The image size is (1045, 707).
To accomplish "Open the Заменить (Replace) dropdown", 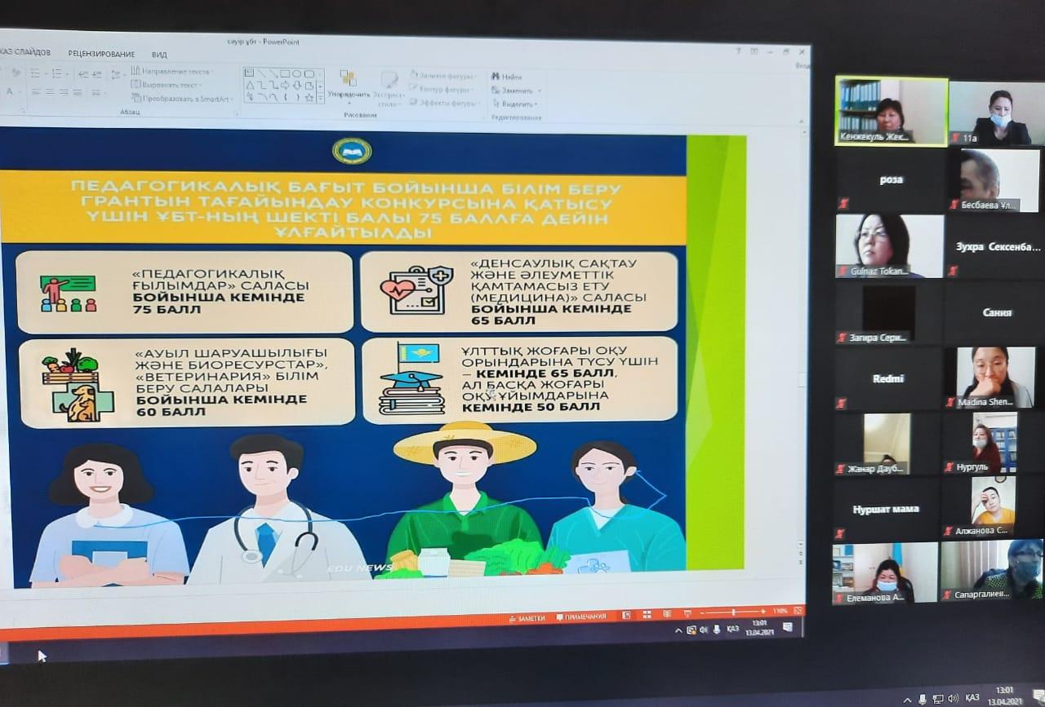I will pos(514,91).
